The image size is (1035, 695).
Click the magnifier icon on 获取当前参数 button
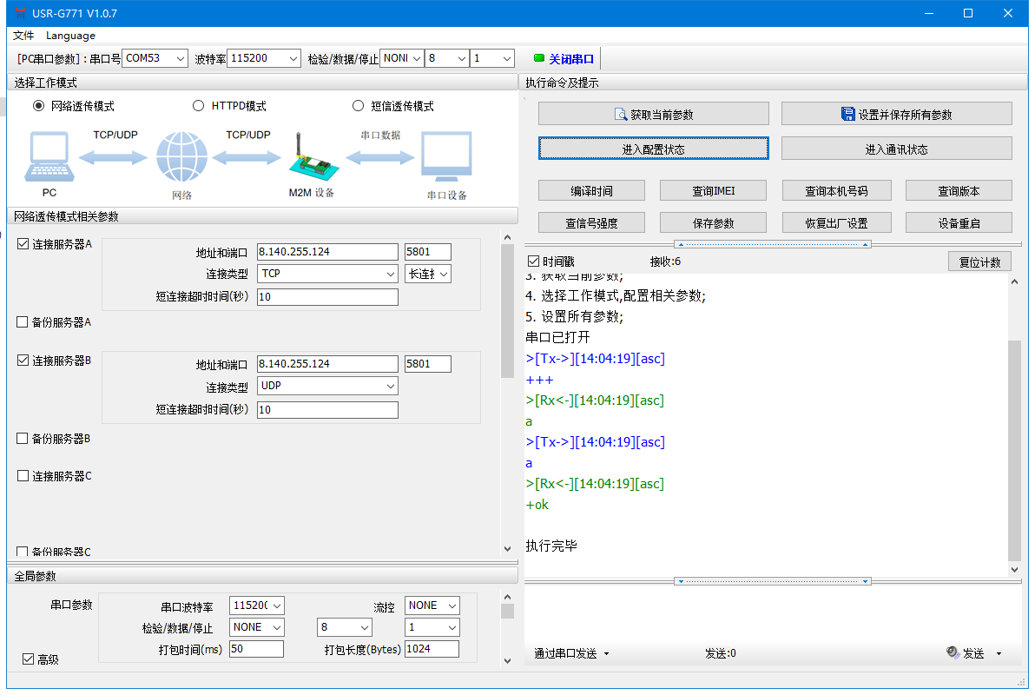[x=620, y=115]
